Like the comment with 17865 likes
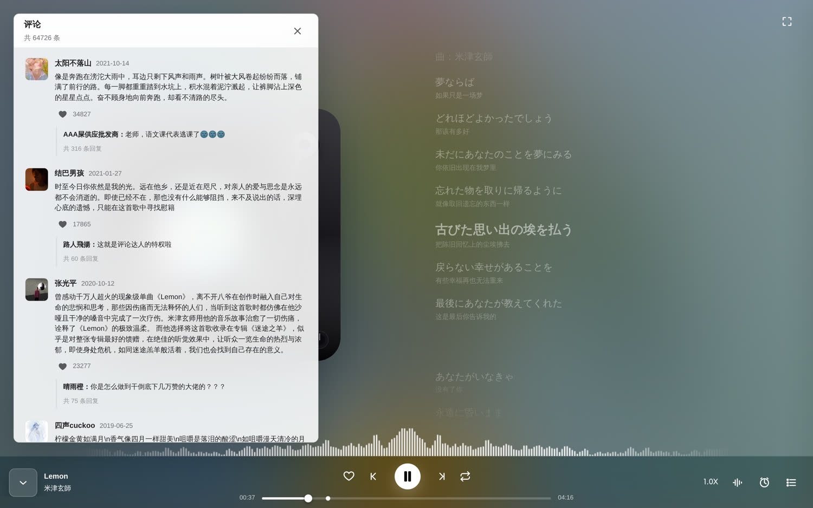The image size is (813, 508). [x=63, y=224]
